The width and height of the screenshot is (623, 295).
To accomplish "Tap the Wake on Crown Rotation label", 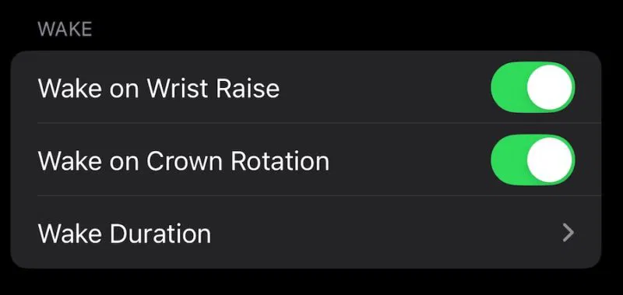I will [x=184, y=161].
